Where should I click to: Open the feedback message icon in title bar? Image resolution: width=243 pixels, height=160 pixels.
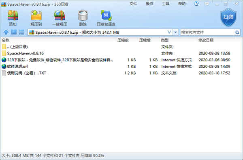point(207,4)
